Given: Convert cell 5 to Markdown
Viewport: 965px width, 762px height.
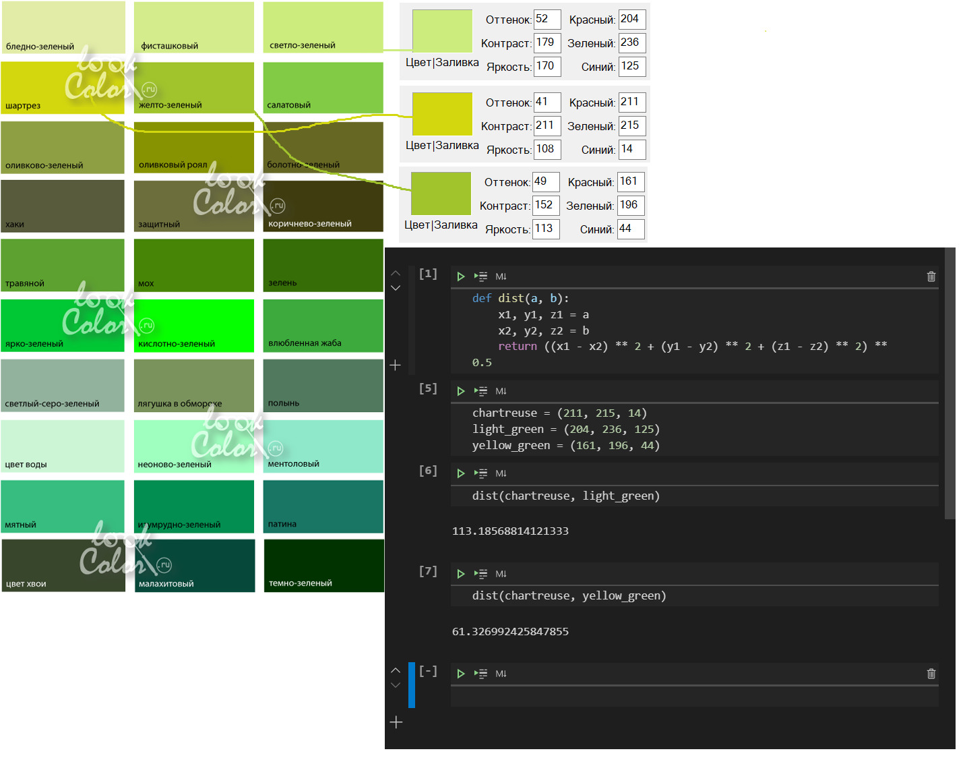Looking at the screenshot, I should [x=501, y=391].
